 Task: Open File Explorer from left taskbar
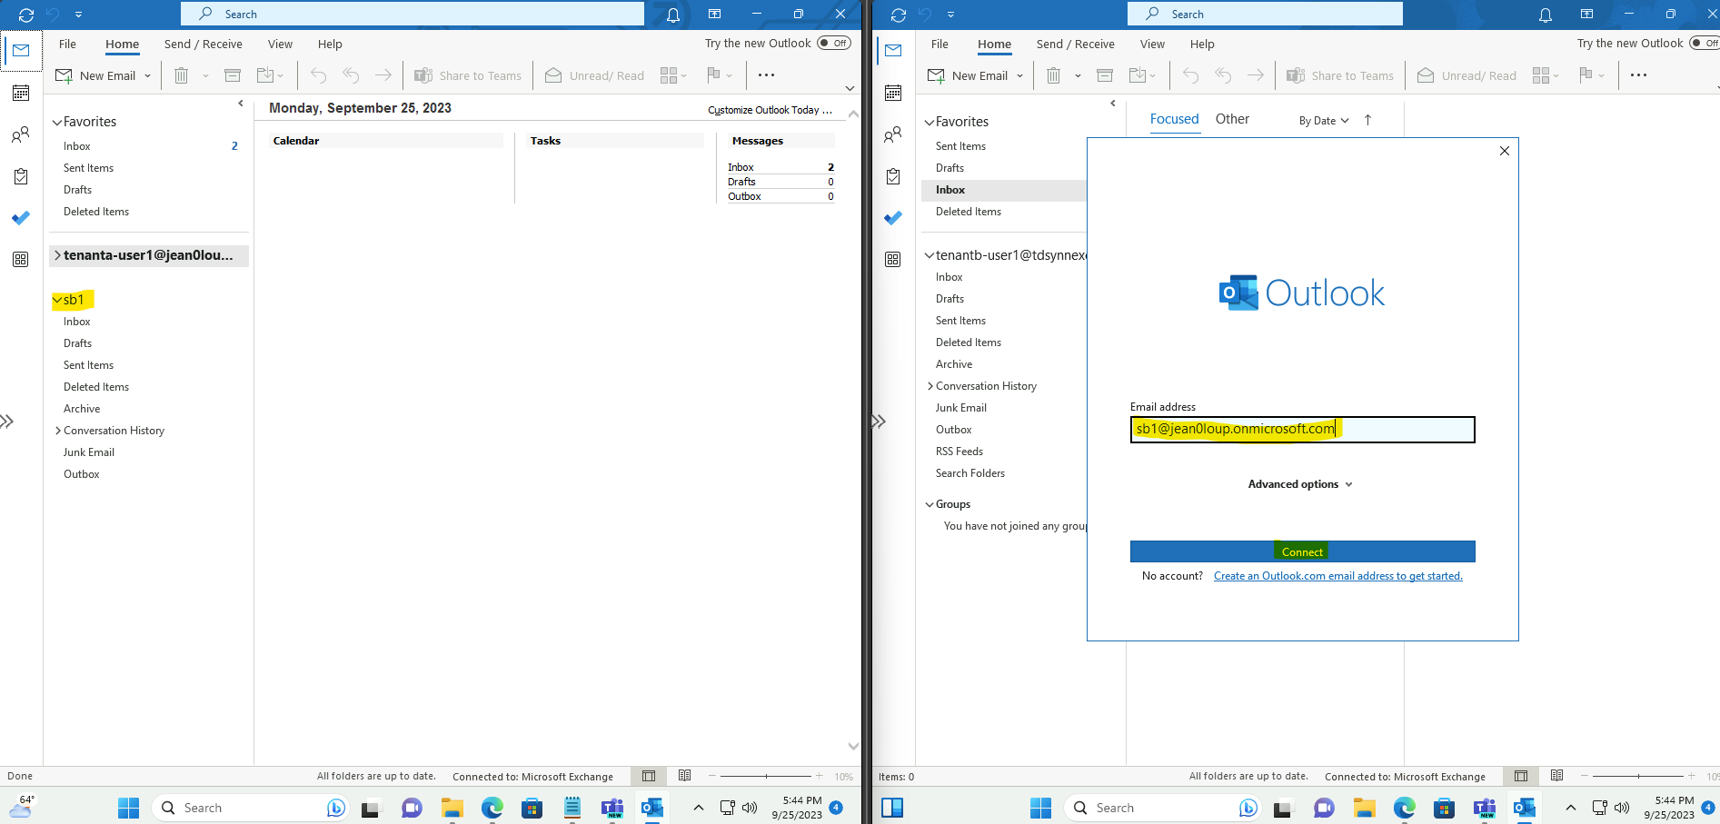coord(452,808)
